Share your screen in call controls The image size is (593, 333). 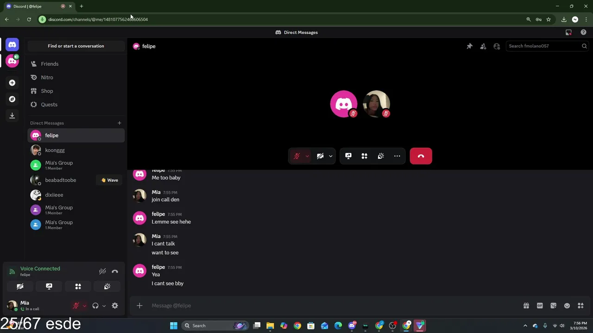[x=348, y=156]
